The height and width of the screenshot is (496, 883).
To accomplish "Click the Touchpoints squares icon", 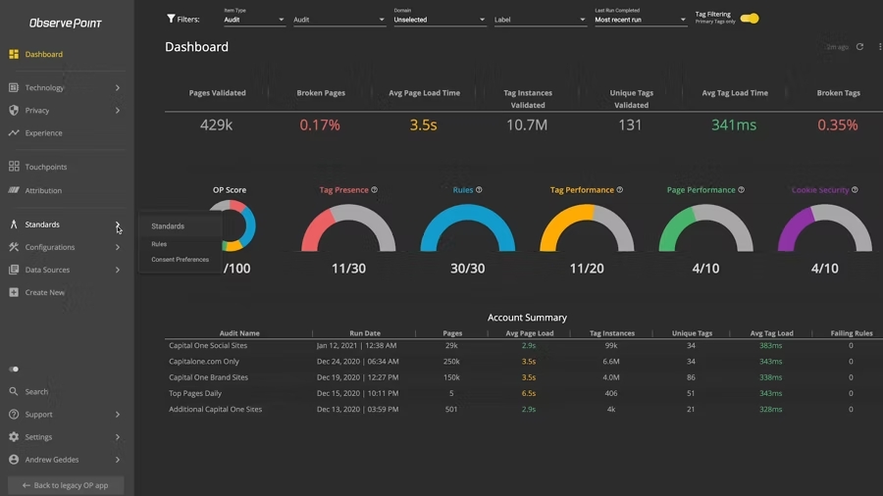I will click(x=14, y=167).
